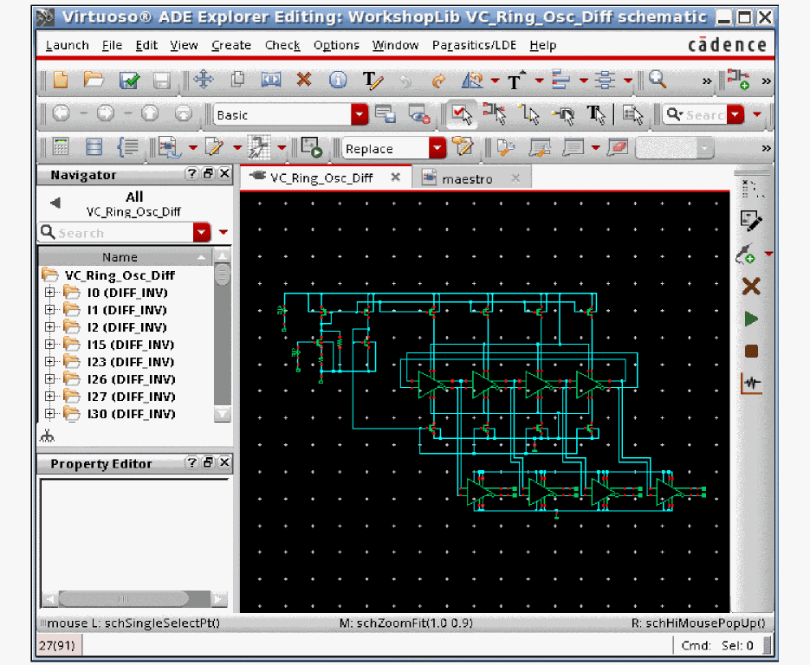This screenshot has width=810, height=665.
Task: Click the info Properties icon in toolbar
Action: point(338,81)
